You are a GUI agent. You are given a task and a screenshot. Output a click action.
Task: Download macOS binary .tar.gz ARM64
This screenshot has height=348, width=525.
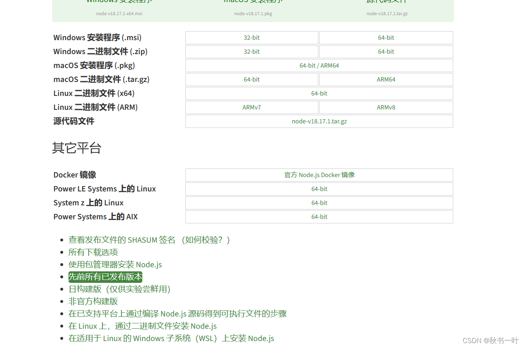pos(386,80)
